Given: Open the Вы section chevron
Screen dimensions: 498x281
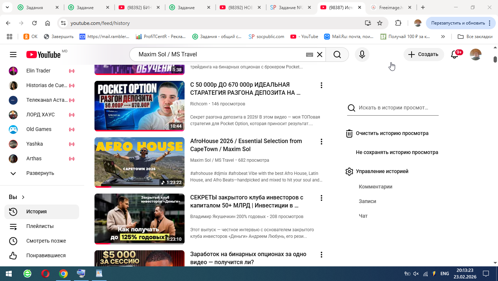Looking at the screenshot, I should (23, 197).
